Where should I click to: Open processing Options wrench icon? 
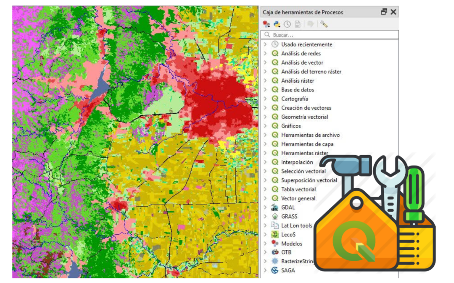tap(324, 24)
